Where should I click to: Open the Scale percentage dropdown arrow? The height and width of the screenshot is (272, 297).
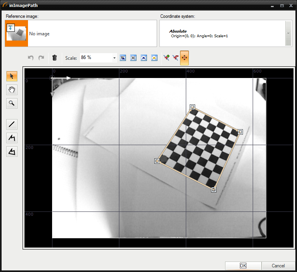coord(115,58)
